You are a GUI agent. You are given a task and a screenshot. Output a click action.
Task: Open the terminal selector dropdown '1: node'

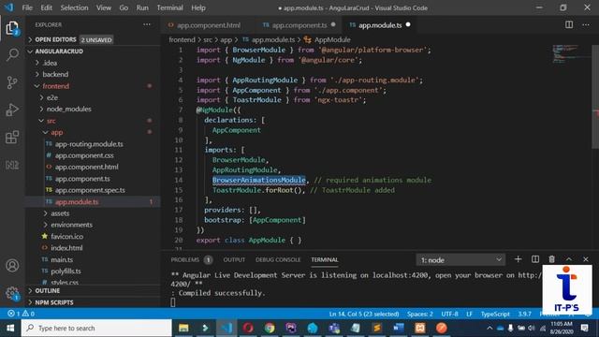[x=460, y=260]
